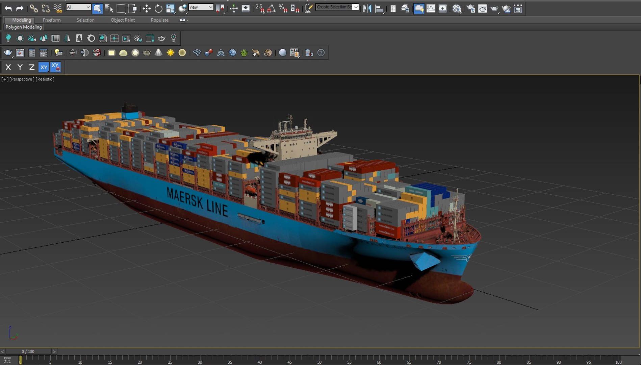Click Edit Named Selection Sets icon

(x=308, y=8)
